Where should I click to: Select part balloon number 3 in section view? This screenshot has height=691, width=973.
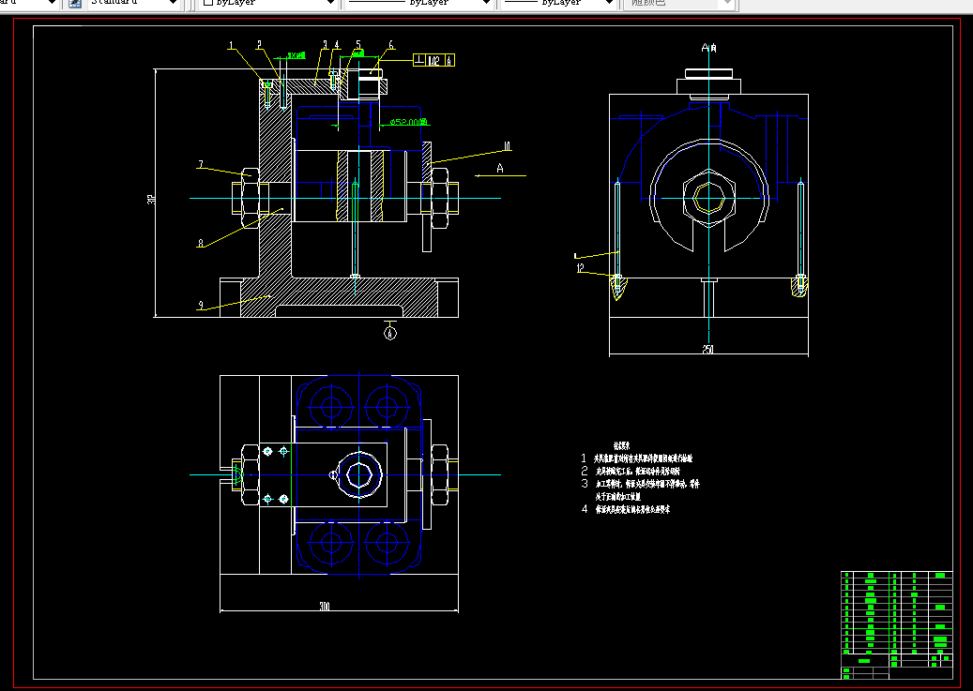325,45
